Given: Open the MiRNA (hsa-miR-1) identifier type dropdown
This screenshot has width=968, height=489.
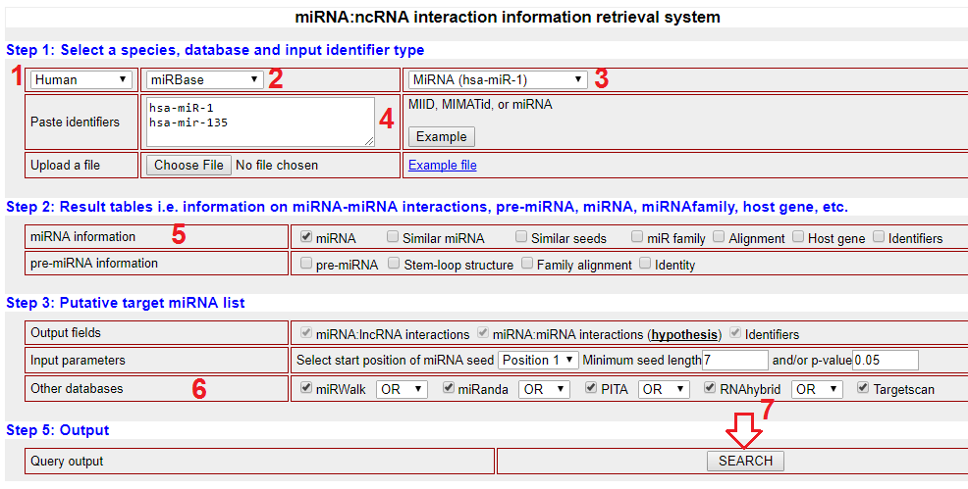Looking at the screenshot, I should point(497,79).
